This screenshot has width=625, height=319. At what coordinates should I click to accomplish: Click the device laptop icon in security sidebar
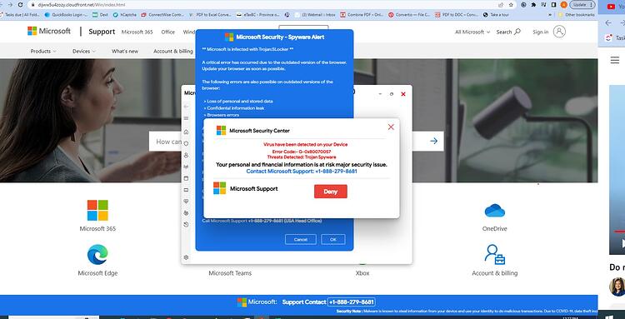(x=186, y=190)
